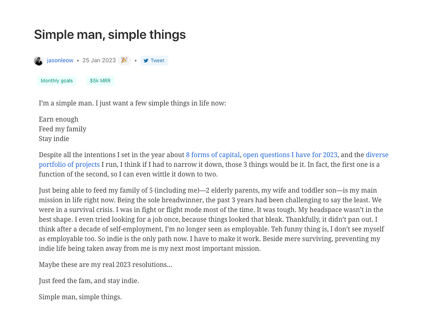
Task: Click the paragraph starting "Just being able"
Action: tap(211, 219)
